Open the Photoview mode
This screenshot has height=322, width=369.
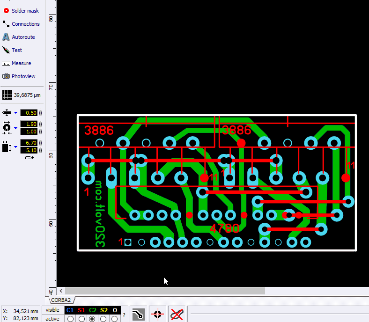(19, 76)
